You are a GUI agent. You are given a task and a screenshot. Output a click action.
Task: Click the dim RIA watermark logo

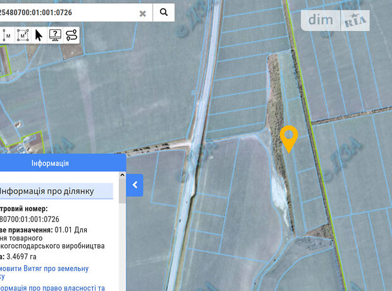tap(338, 20)
